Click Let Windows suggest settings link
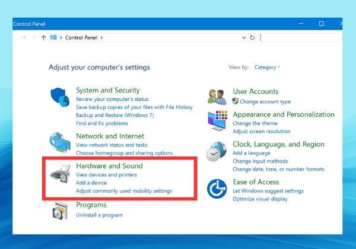This screenshot has width=356, height=249. coord(268,191)
